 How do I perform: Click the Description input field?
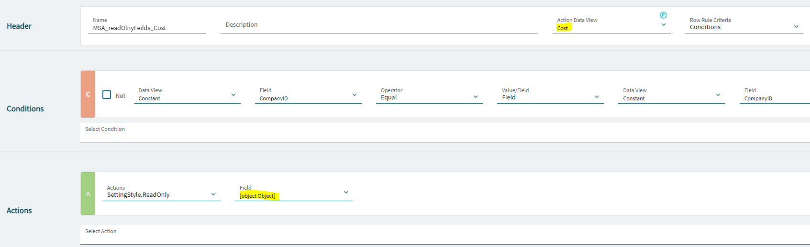tap(379, 25)
